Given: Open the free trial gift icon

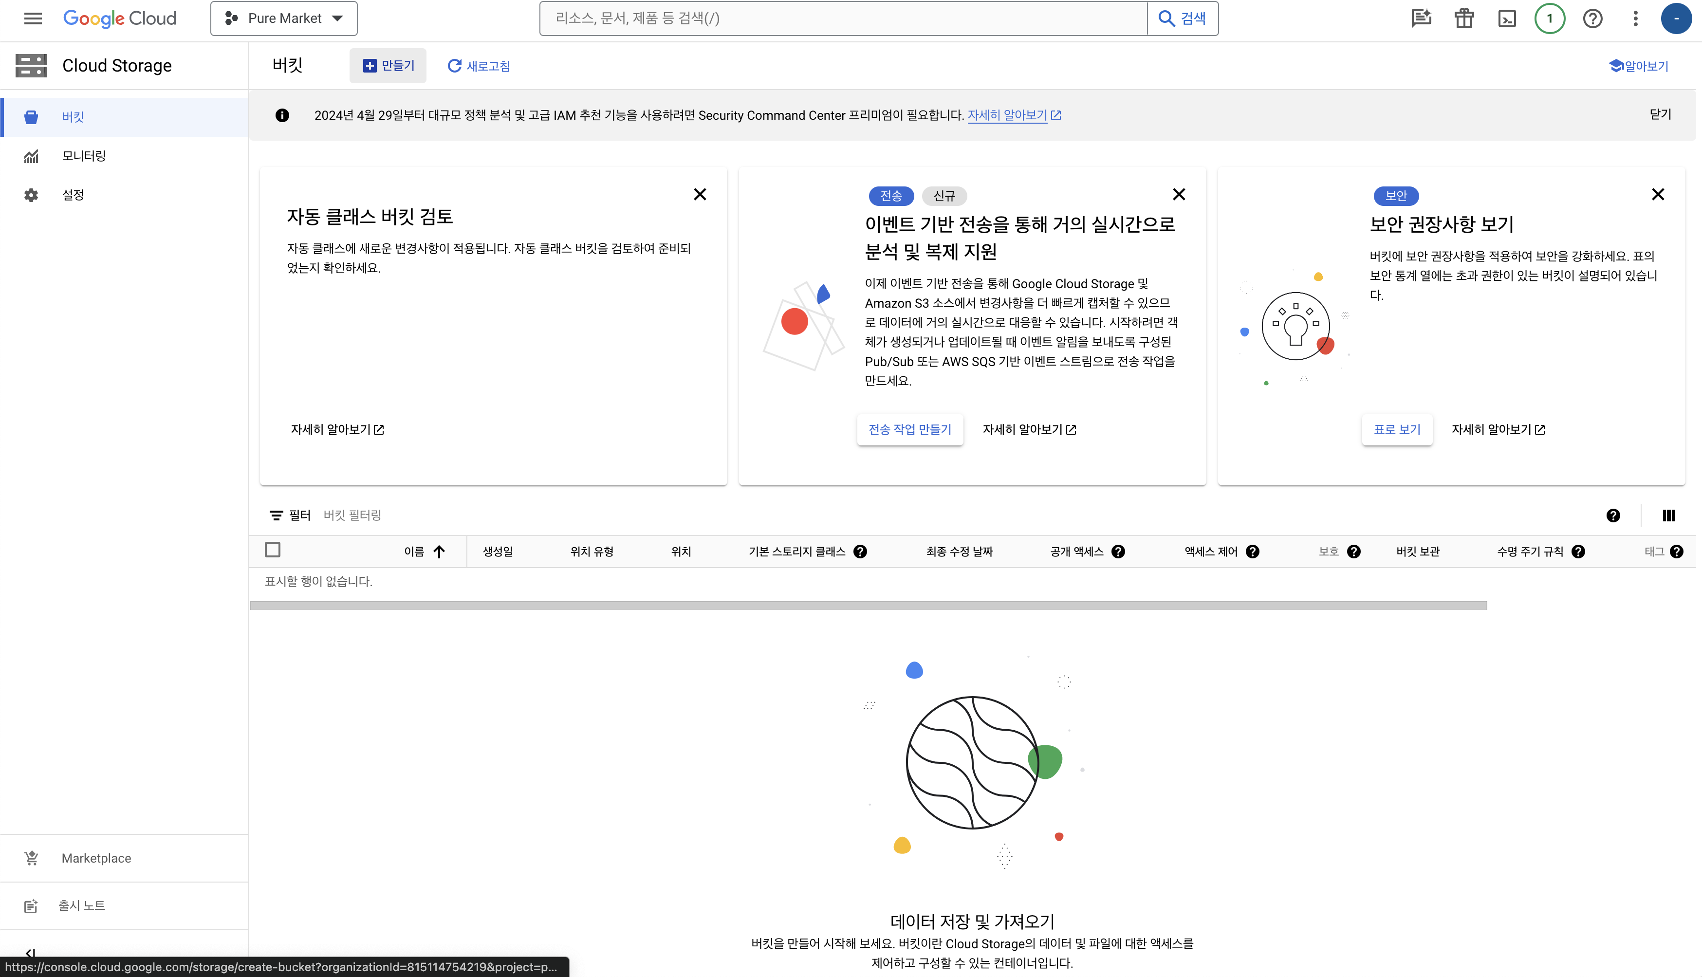Looking at the screenshot, I should [1464, 18].
